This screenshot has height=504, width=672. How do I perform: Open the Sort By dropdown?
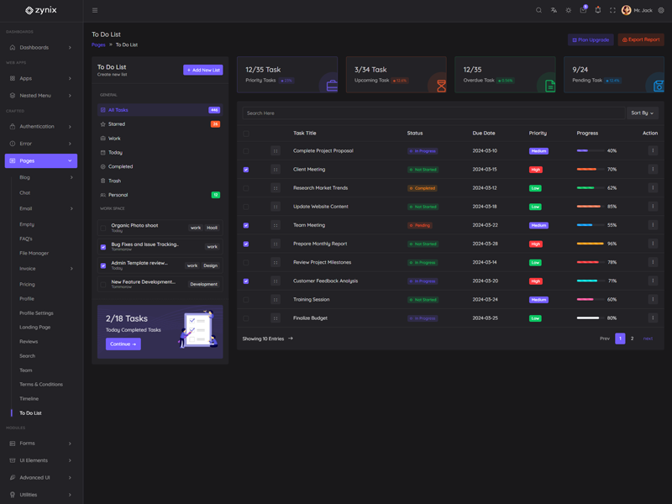tap(642, 113)
